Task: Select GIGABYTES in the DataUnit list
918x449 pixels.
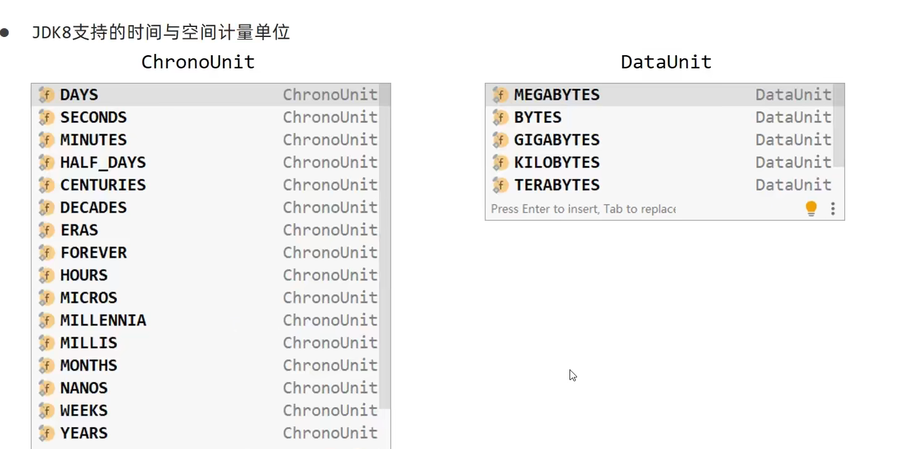Action: pos(557,140)
